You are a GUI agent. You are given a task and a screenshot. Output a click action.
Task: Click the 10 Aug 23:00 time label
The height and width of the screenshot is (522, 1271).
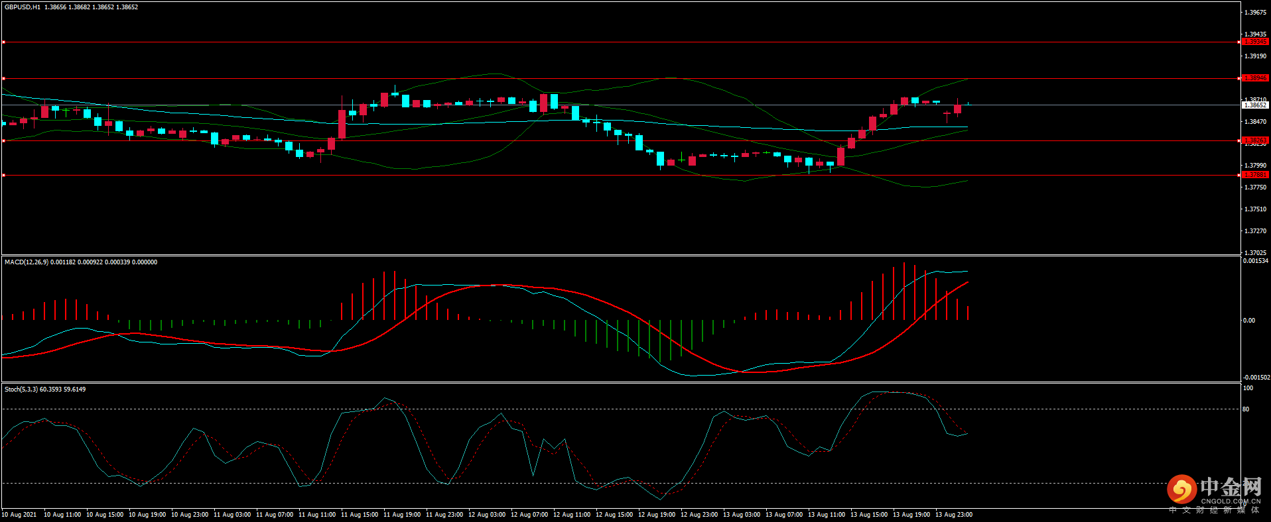coord(190,515)
